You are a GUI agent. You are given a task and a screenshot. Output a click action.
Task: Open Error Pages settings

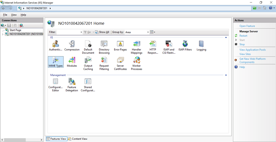click(x=120, y=46)
